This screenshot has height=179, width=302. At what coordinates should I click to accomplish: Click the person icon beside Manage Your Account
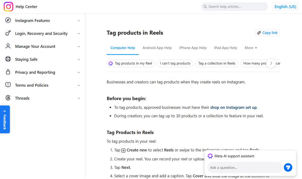[x=8, y=46]
